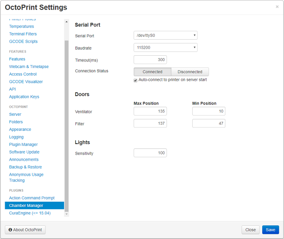Open the Server settings page
This screenshot has width=284, height=239.
point(15,114)
